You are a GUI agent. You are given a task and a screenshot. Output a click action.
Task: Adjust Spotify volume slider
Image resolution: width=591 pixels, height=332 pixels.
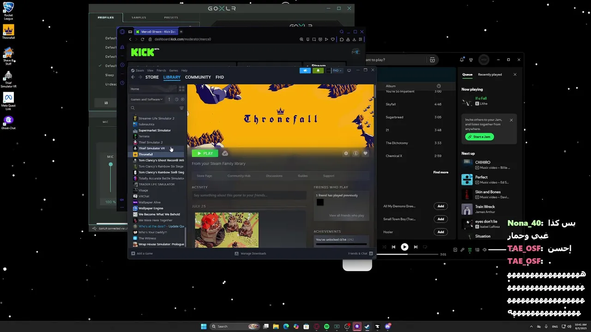pos(498,249)
